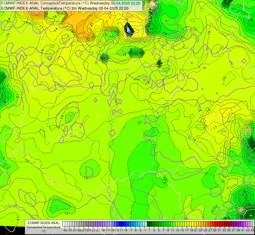The width and height of the screenshot is (255, 235).
Task: Select the magenta swatch above 39
Action: 237,224
